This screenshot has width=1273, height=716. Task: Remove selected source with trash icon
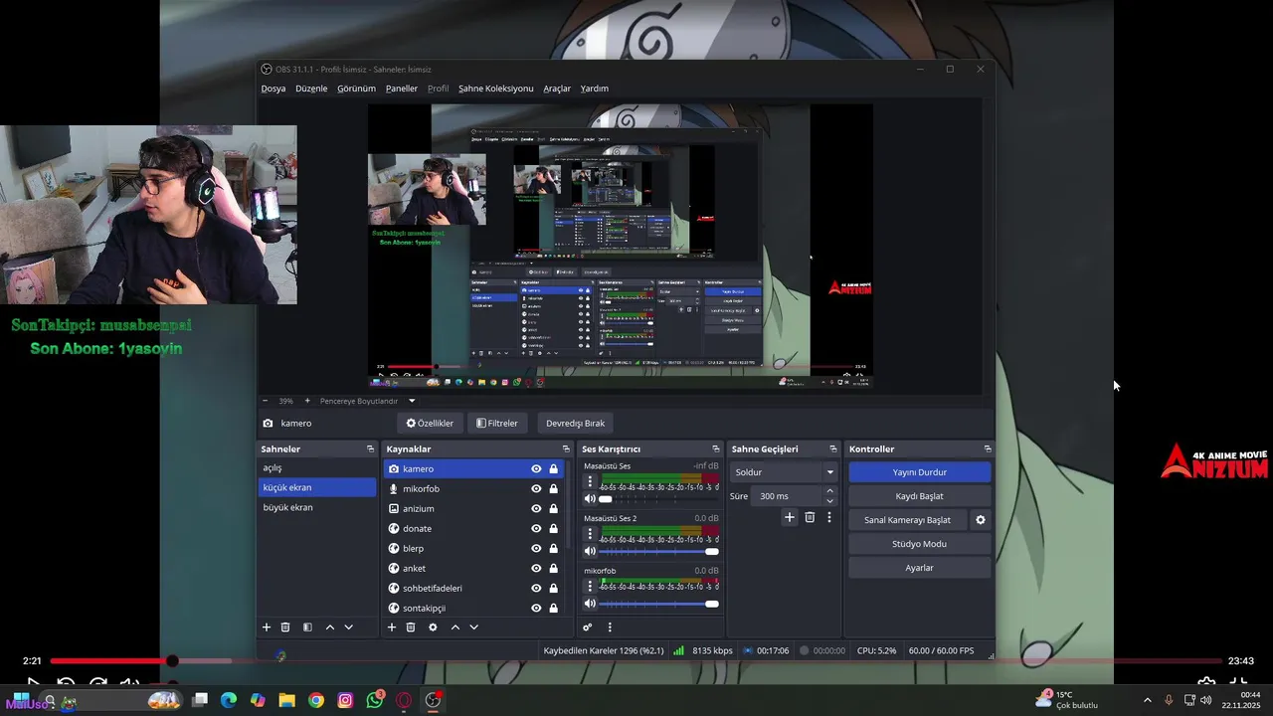click(411, 627)
